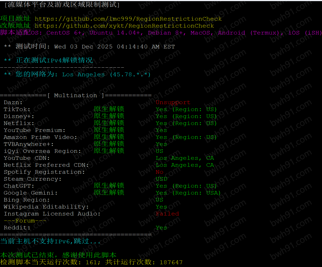Click the TikTok row label
This screenshot has height=267, width=322.
pyautogui.click(x=17, y=109)
